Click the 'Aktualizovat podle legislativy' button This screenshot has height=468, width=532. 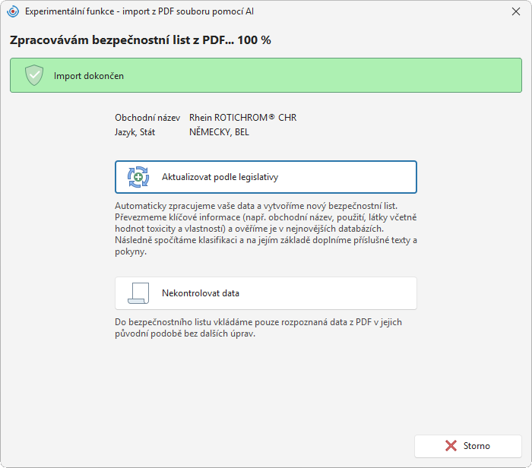pyautogui.click(x=266, y=177)
